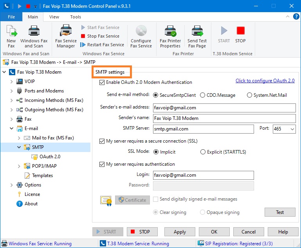Click the Apply button
This screenshot has width=301, height=248.
tap(180, 232)
